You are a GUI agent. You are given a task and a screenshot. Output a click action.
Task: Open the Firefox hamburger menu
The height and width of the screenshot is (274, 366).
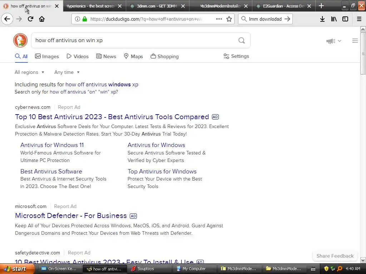coord(359,19)
